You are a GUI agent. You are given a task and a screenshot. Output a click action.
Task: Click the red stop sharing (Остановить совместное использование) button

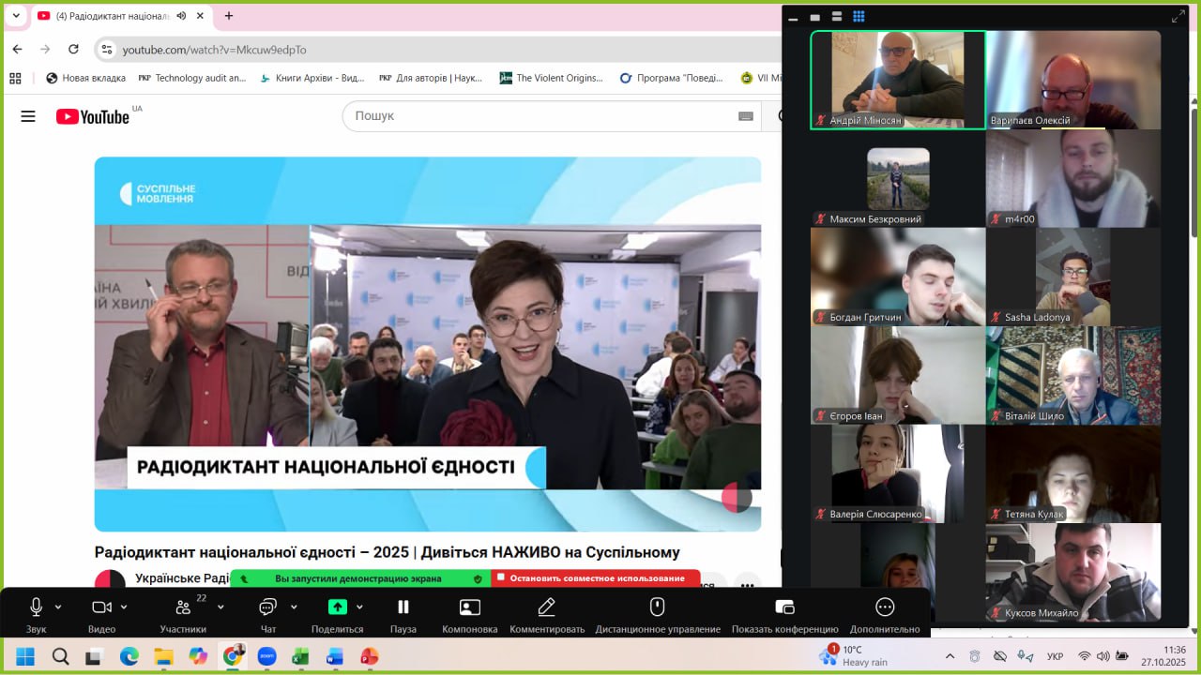tap(595, 578)
